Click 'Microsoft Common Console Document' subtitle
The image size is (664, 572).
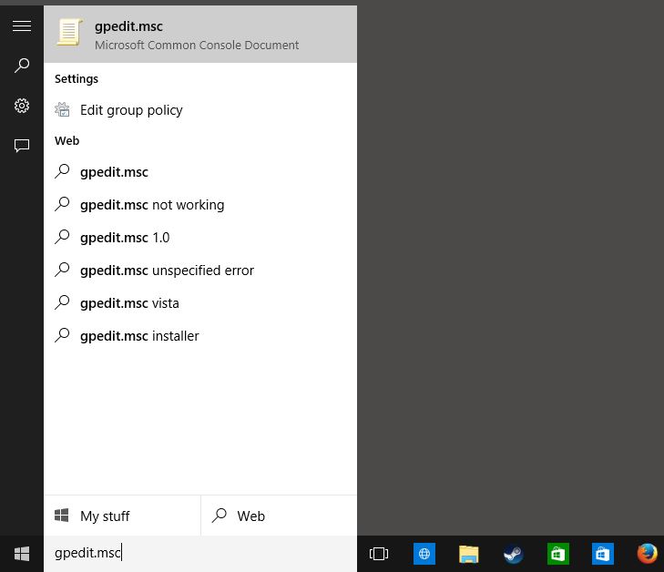(197, 45)
